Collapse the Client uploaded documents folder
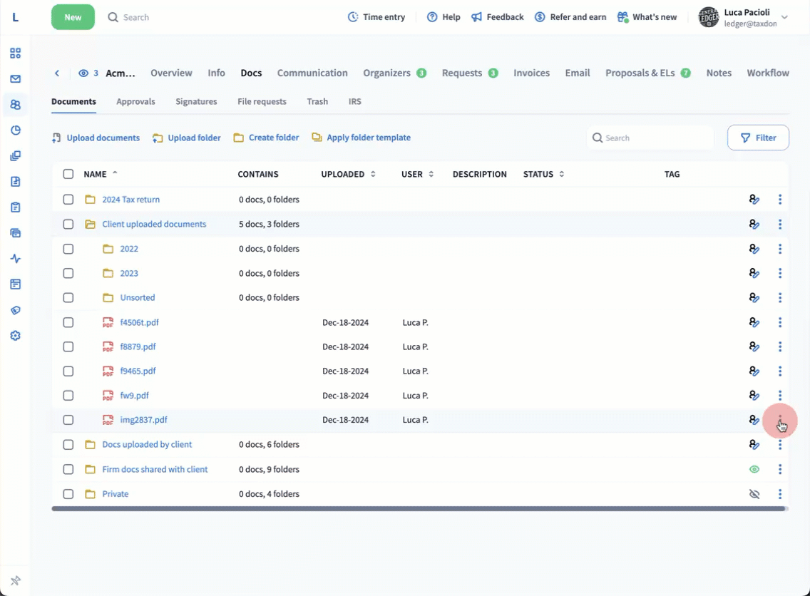Screen dimensions: 810x596 pyautogui.click(x=90, y=225)
